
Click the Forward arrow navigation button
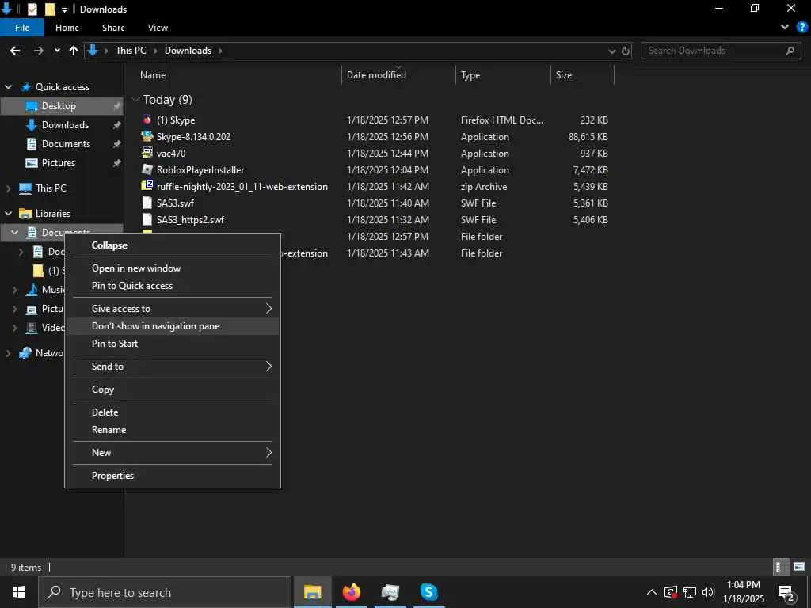38,51
